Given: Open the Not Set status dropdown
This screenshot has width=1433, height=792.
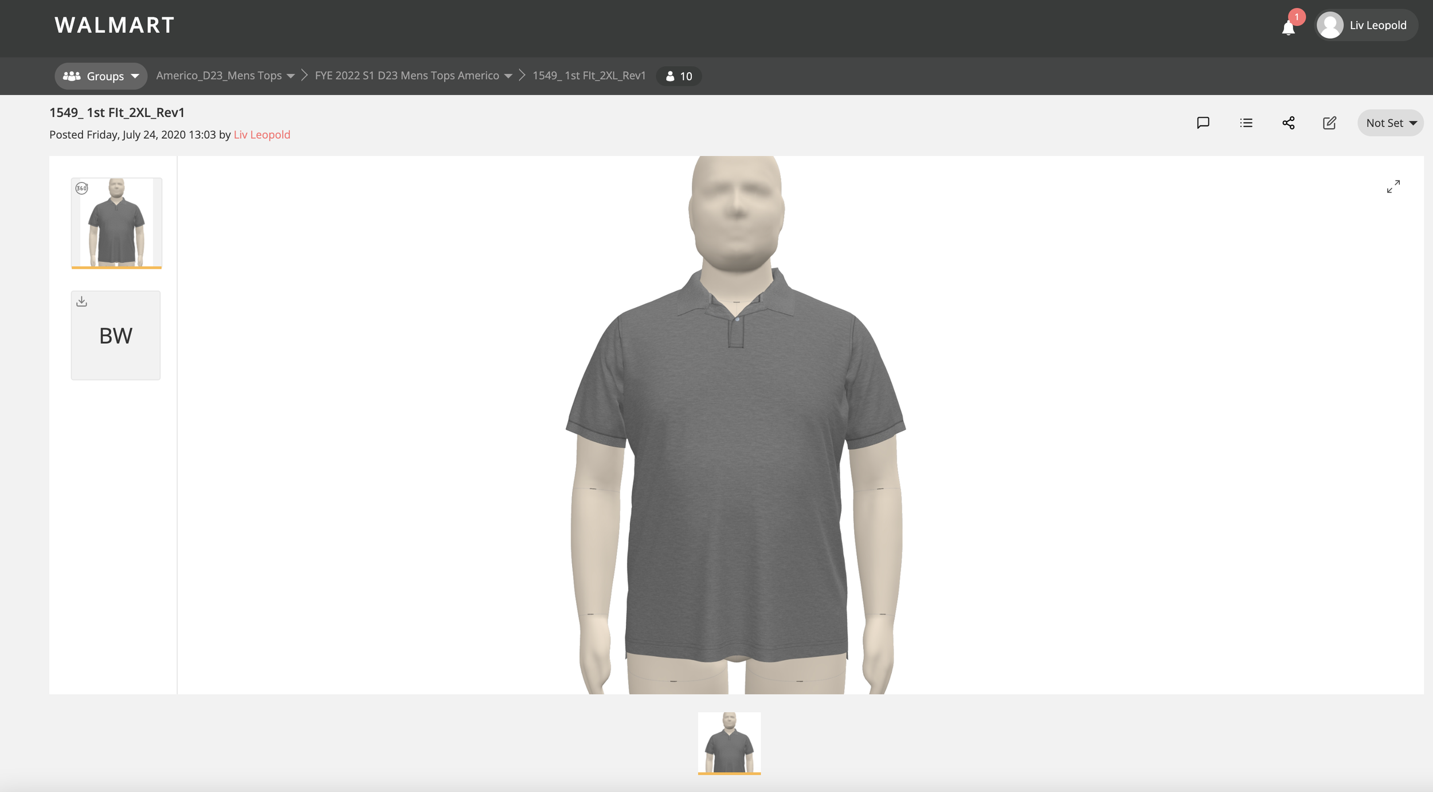Looking at the screenshot, I should pos(1390,123).
